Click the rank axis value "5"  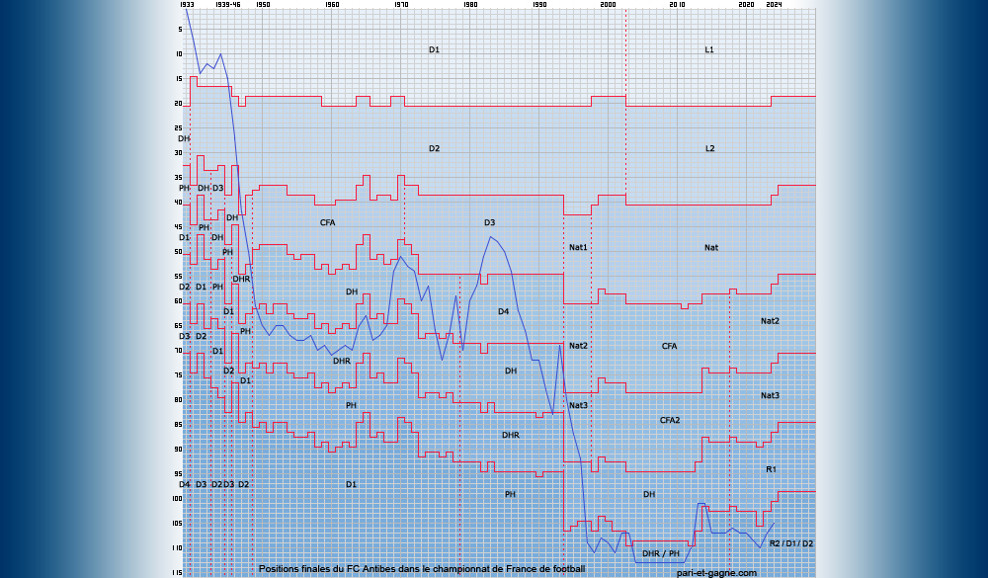pyautogui.click(x=180, y=29)
